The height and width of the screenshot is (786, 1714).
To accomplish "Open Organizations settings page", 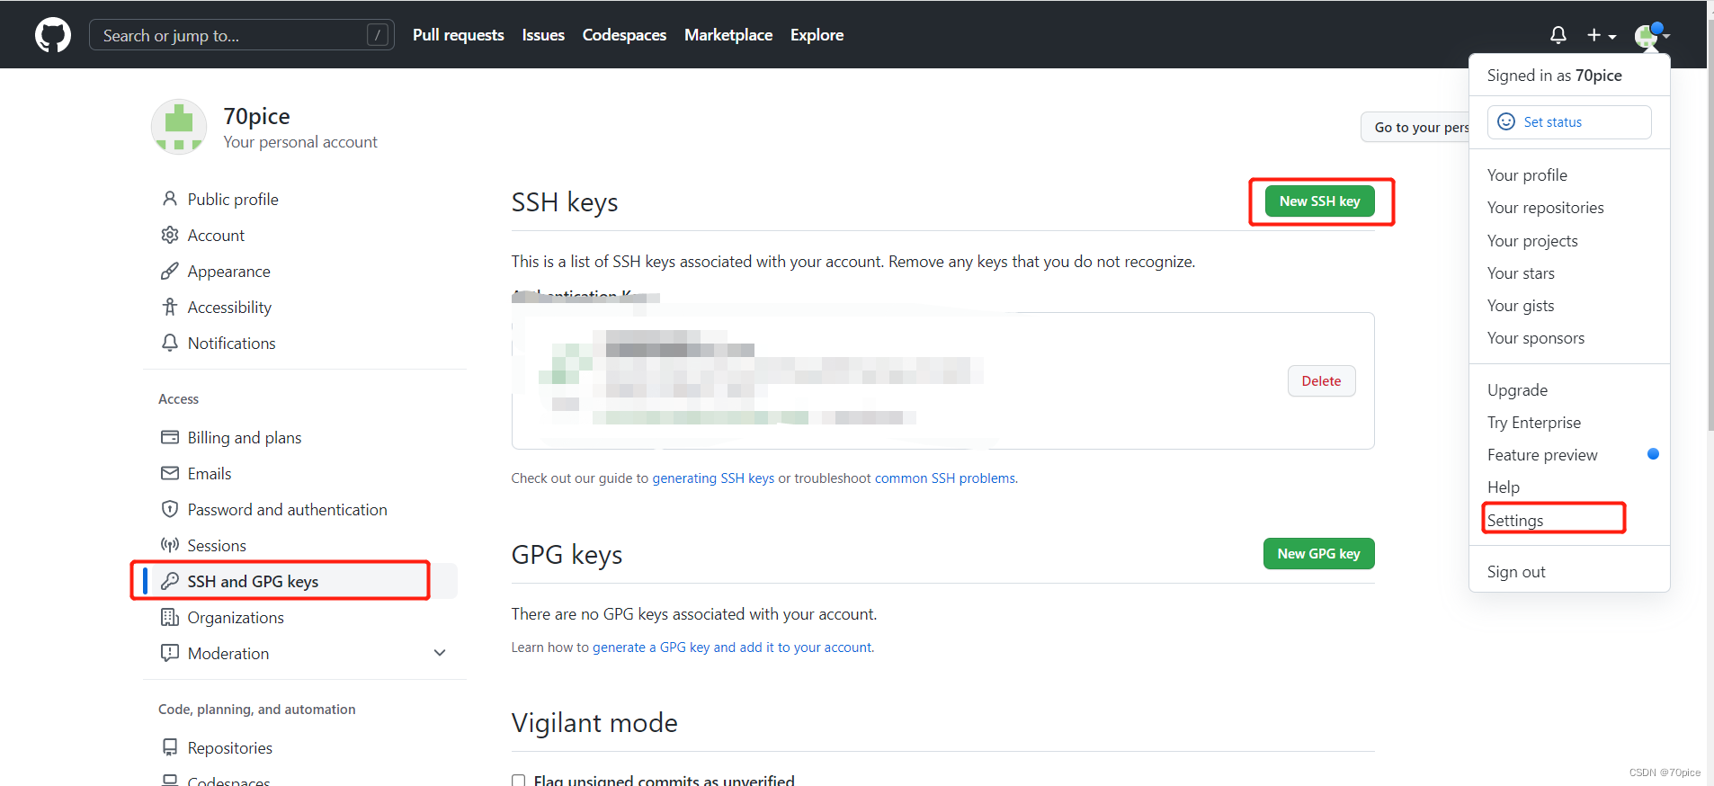I will pyautogui.click(x=236, y=617).
